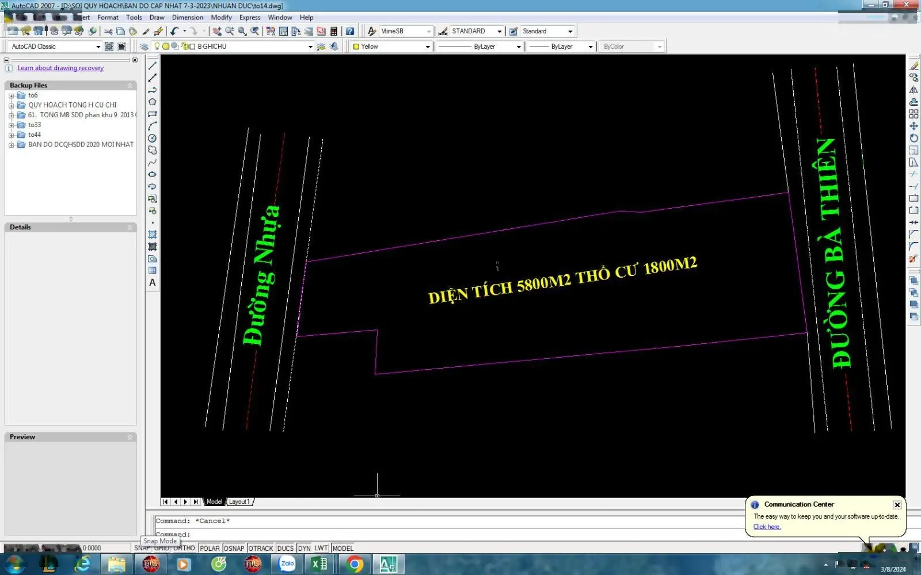This screenshot has width=921, height=575.
Task: Toggle the LWT lineweight button
Action: (x=321, y=548)
